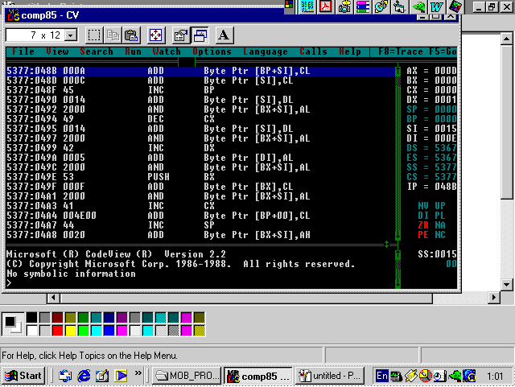Screen dimensions: 515x387
Task: Select the line 5377:04A4 ADD Byte Ptr [BP+00],CL
Action: [x=200, y=216]
